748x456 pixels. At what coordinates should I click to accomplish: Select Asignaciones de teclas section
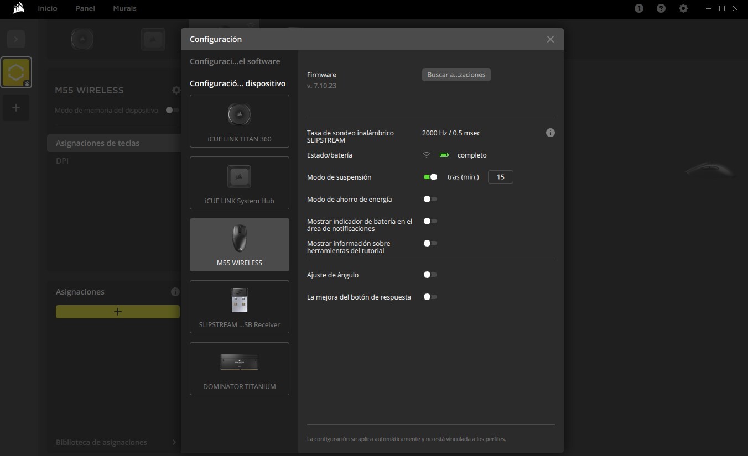(114, 143)
